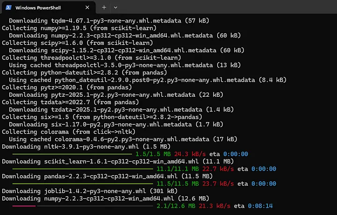Click 'Collecting threadpoolctl>=3.1.0' line
Image resolution: width=337 pixels, height=215 pixels.
pyautogui.click(x=92, y=57)
